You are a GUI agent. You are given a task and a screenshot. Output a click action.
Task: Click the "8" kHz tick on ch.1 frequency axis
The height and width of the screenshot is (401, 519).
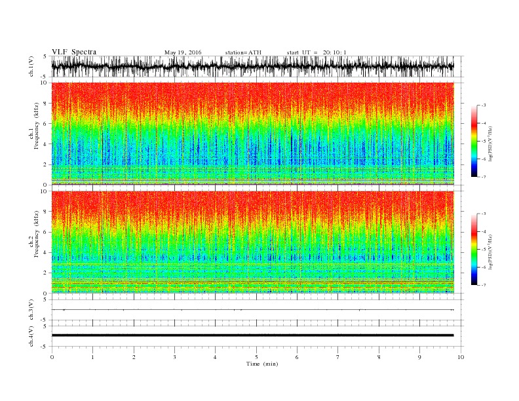click(x=46, y=104)
